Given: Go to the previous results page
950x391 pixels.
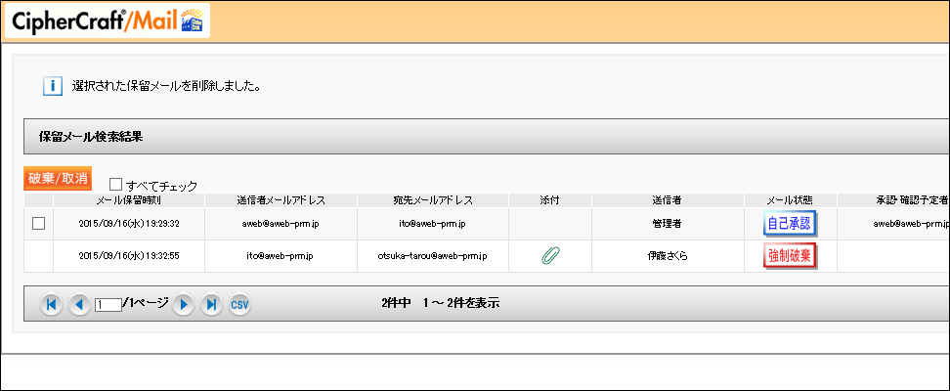Looking at the screenshot, I should point(79,305).
